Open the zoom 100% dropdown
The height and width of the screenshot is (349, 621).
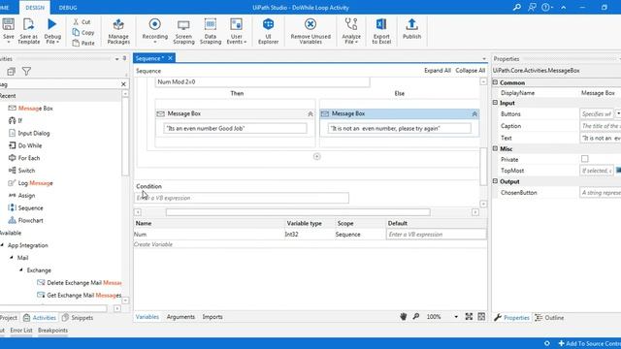[456, 317]
